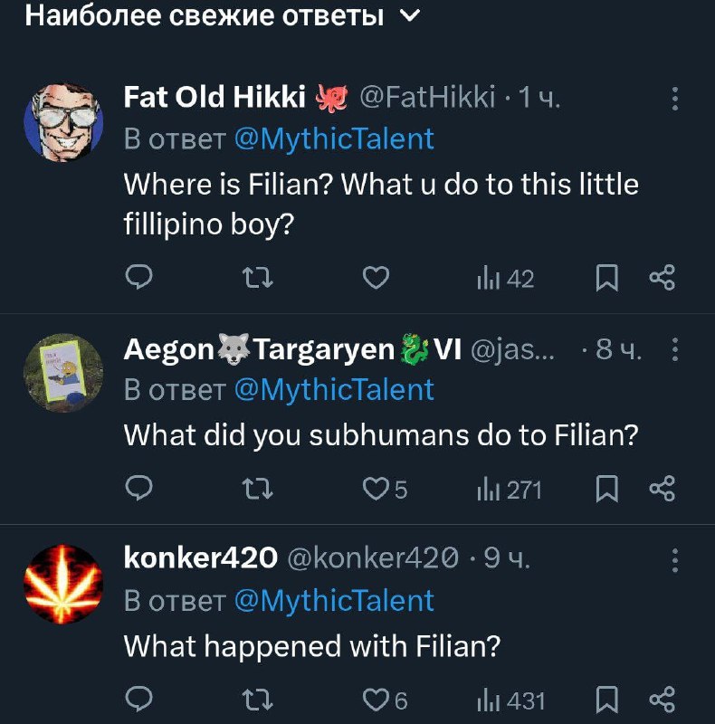Open the @FatHikki profile handle
Screen dimensions: 715x724
pos(427,97)
